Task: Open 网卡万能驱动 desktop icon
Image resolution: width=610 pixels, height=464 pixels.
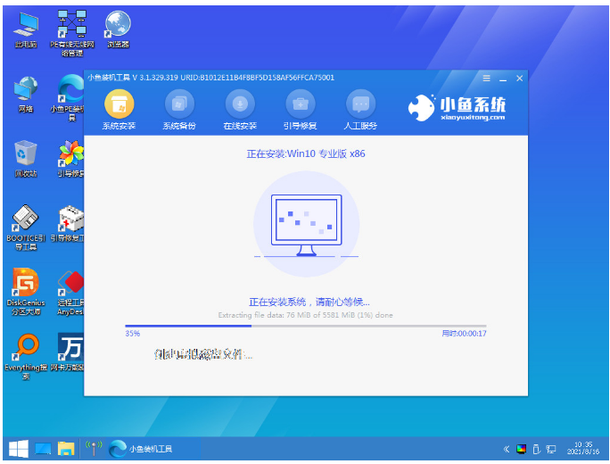Action: click(68, 352)
